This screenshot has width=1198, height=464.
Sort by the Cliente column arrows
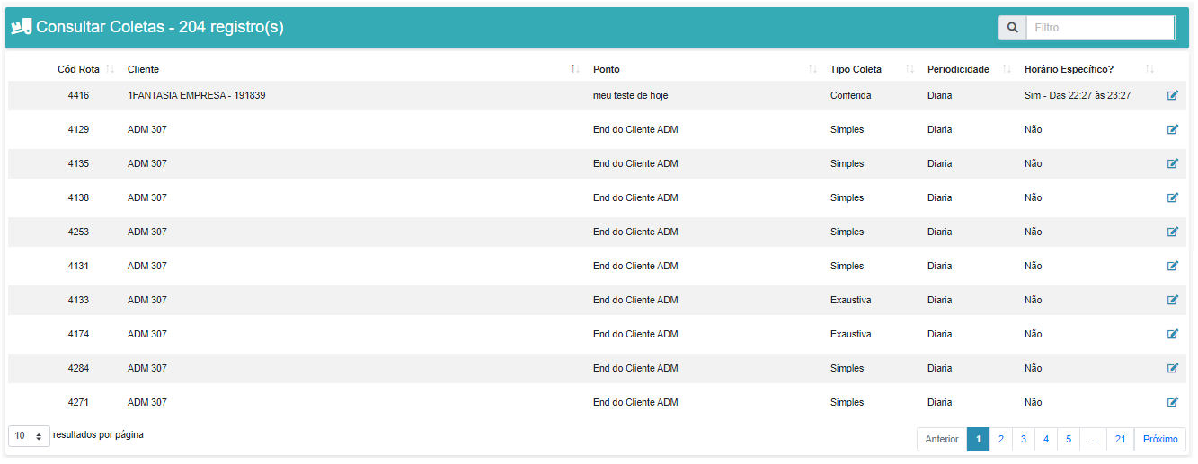[574, 69]
